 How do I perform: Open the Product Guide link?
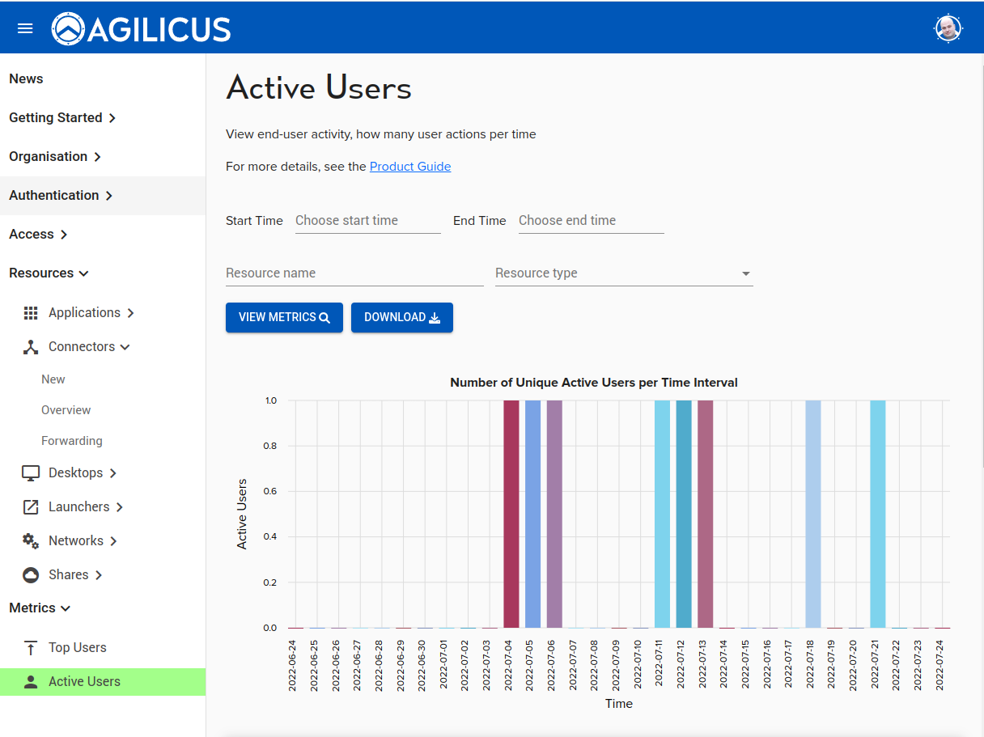409,167
